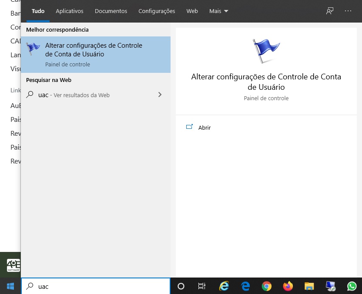This screenshot has width=362, height=294.
Task: Click the feedback icon in search header
Action: (330, 11)
